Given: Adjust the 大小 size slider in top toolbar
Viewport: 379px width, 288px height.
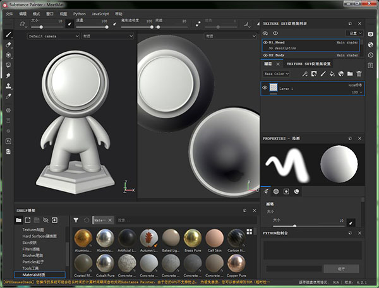Looking at the screenshot, I should 47,27.
